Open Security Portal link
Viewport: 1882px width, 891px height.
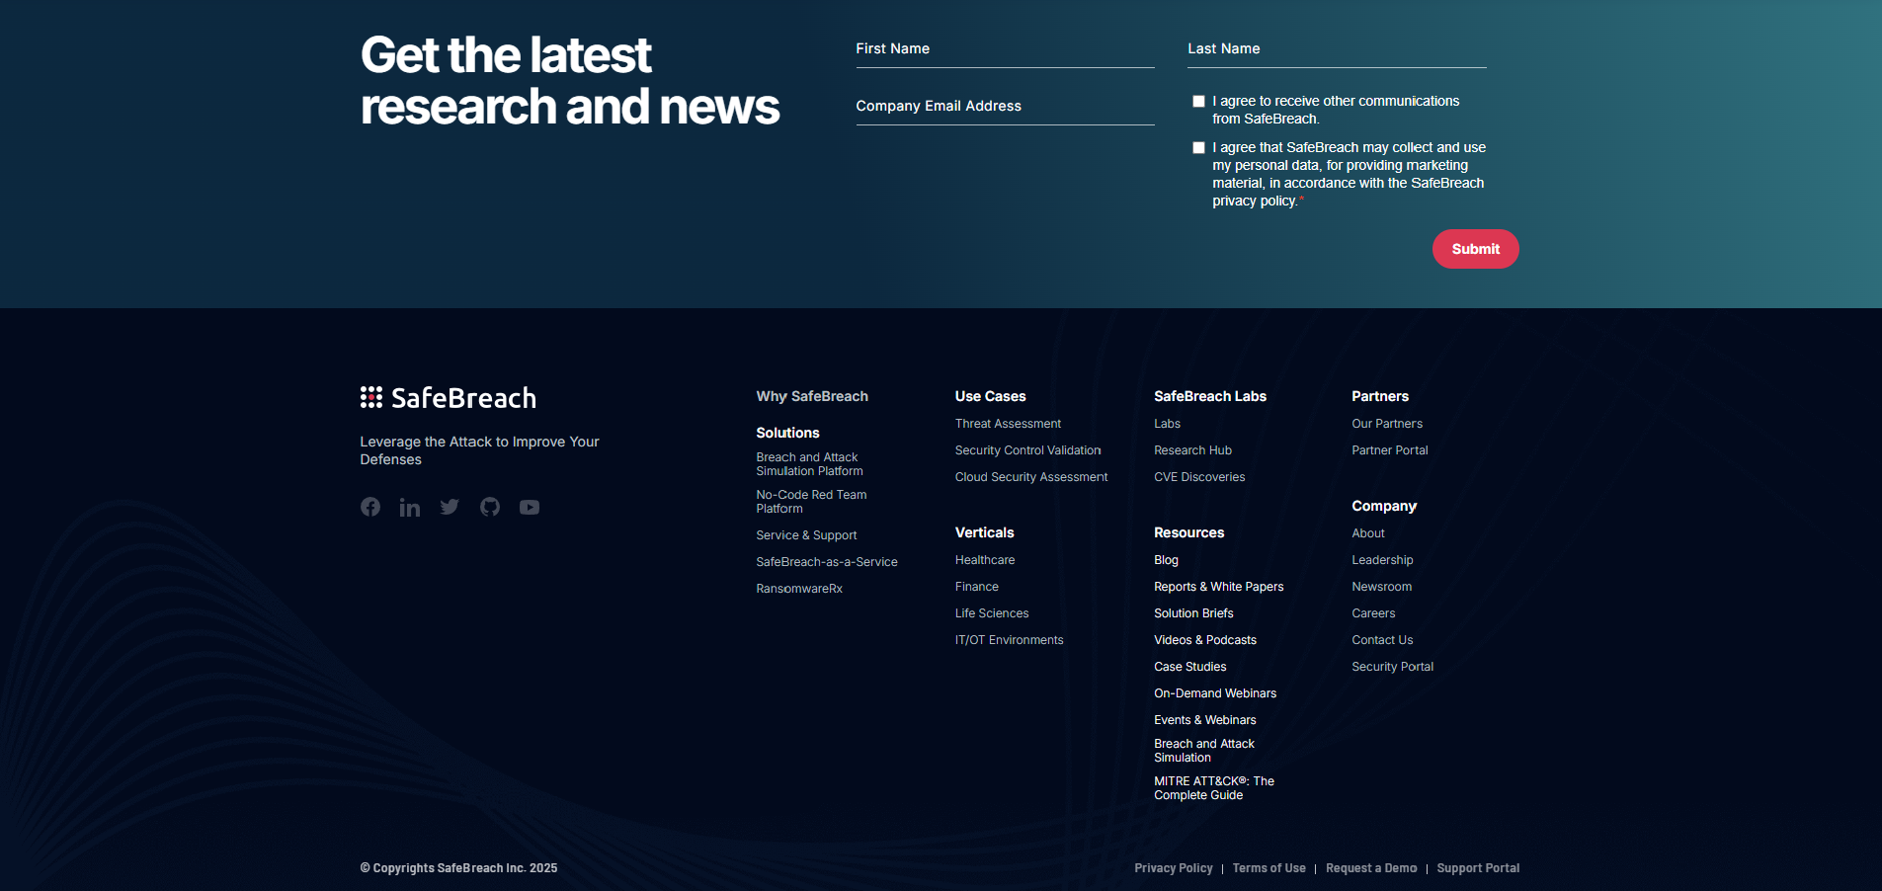point(1393,667)
